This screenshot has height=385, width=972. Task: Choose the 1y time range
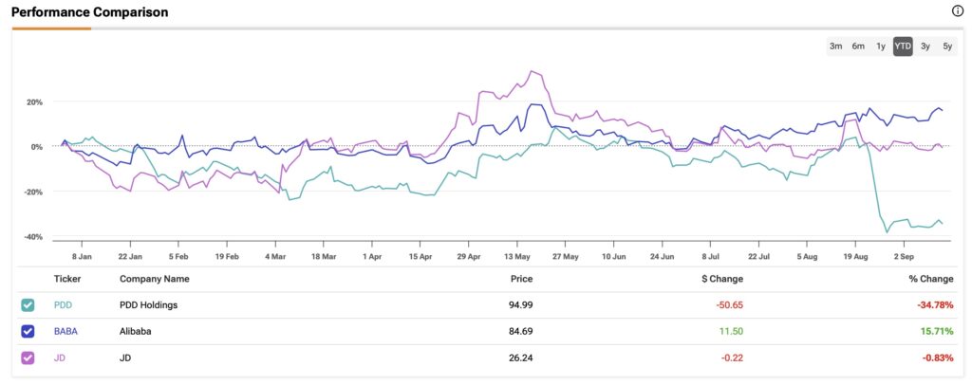point(881,46)
